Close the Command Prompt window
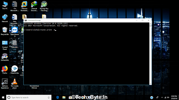The image size is (179, 100). click(149, 20)
